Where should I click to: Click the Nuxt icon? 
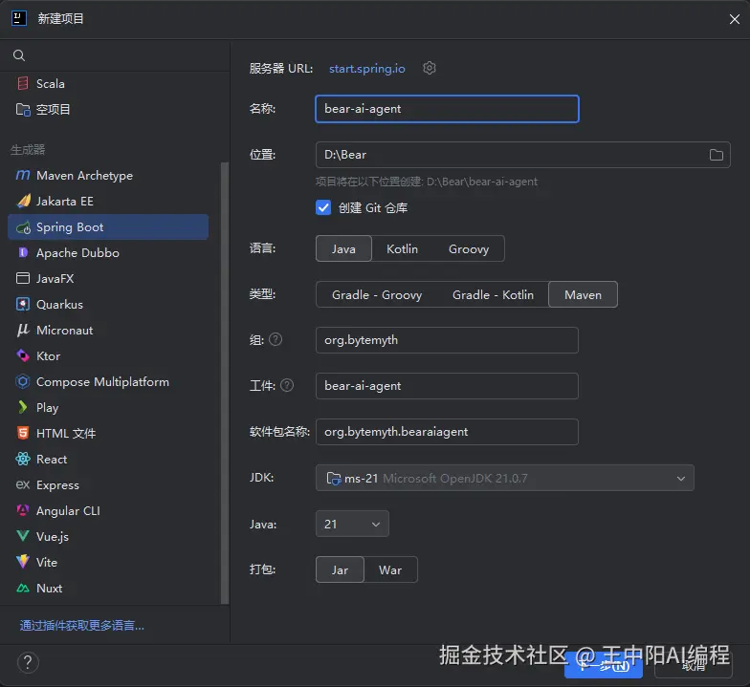23,589
